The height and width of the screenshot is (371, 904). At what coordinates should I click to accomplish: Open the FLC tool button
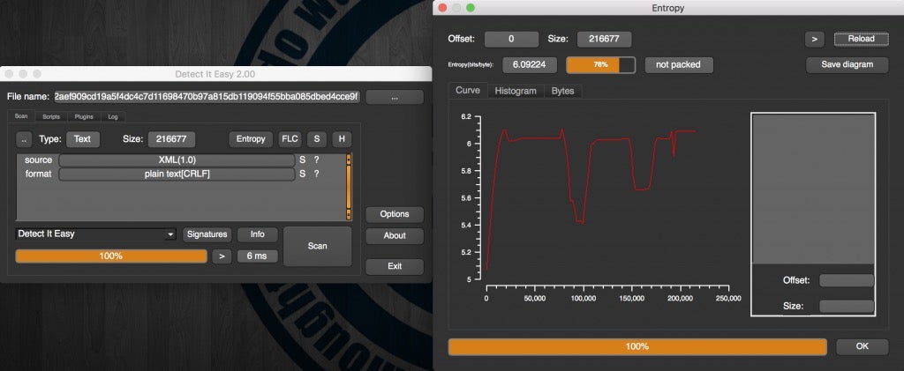point(290,139)
